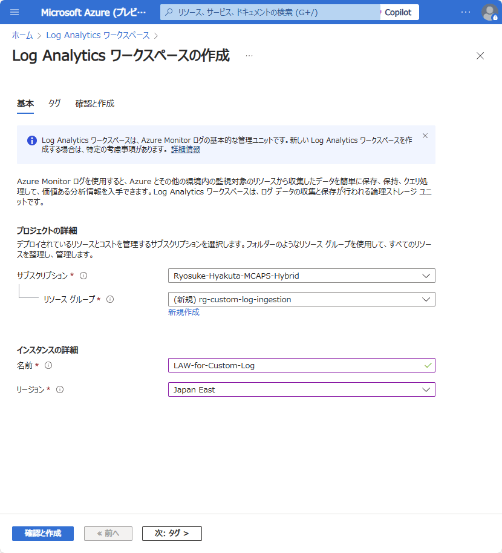This screenshot has height=553, width=502.
Task: Click the リージョン label
Action: pyautogui.click(x=30, y=389)
